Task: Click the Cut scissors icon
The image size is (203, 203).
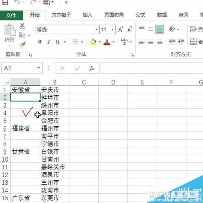Action: 22,26
